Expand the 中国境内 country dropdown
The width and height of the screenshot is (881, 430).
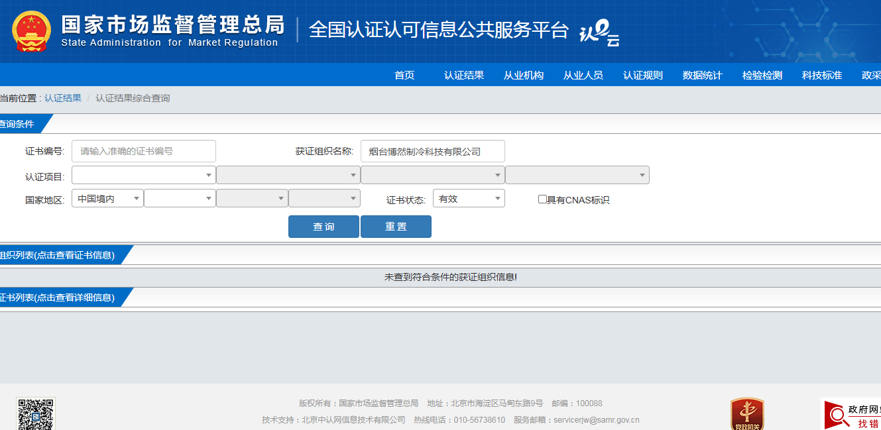point(107,199)
